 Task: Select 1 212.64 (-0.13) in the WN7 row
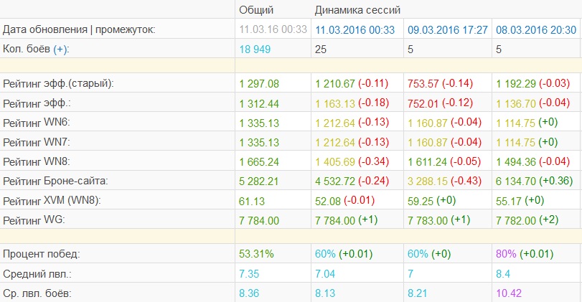tap(352, 143)
